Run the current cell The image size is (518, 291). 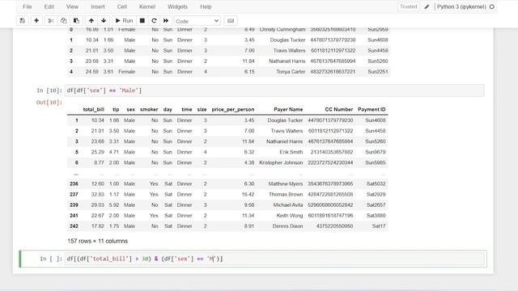pos(124,21)
